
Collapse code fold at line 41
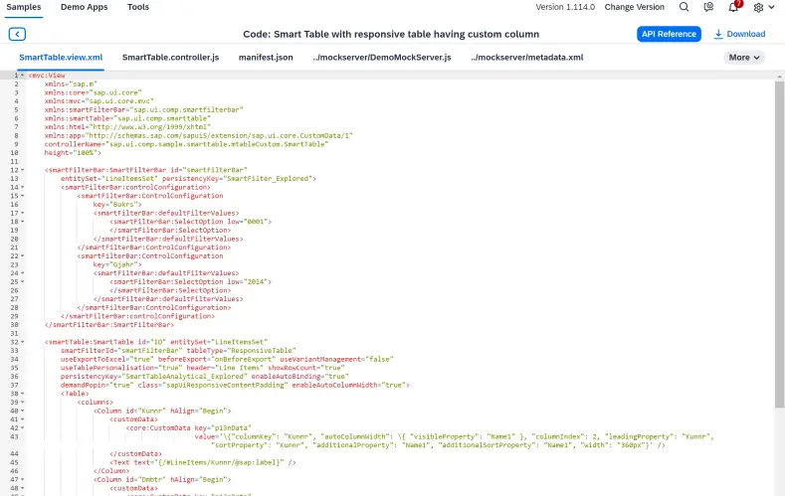[x=23, y=419]
